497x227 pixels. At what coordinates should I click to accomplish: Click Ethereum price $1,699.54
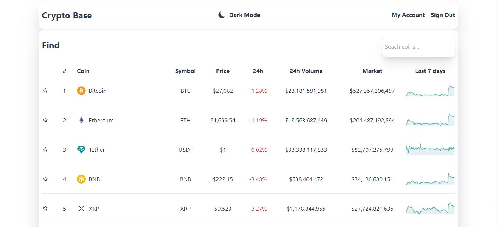tap(223, 120)
